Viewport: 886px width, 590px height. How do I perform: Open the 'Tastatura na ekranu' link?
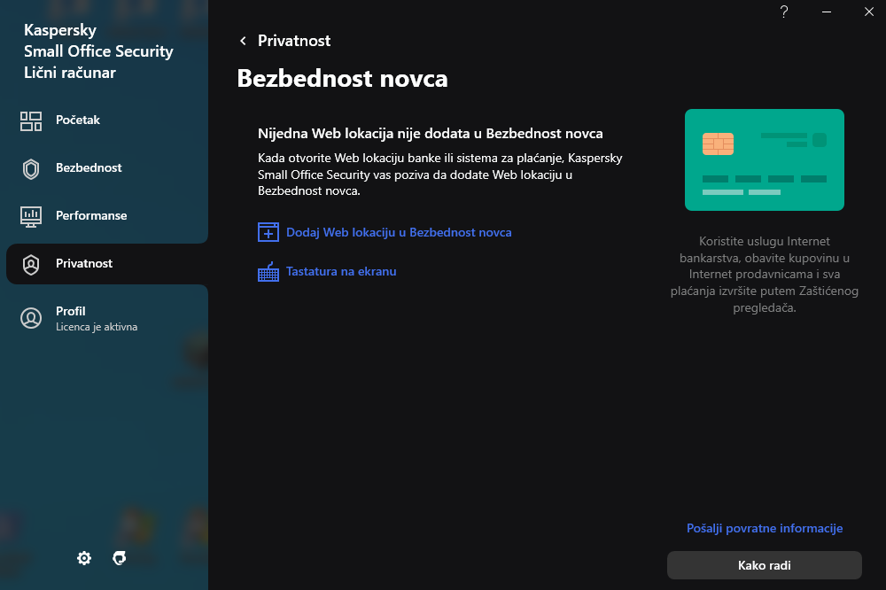click(x=341, y=271)
